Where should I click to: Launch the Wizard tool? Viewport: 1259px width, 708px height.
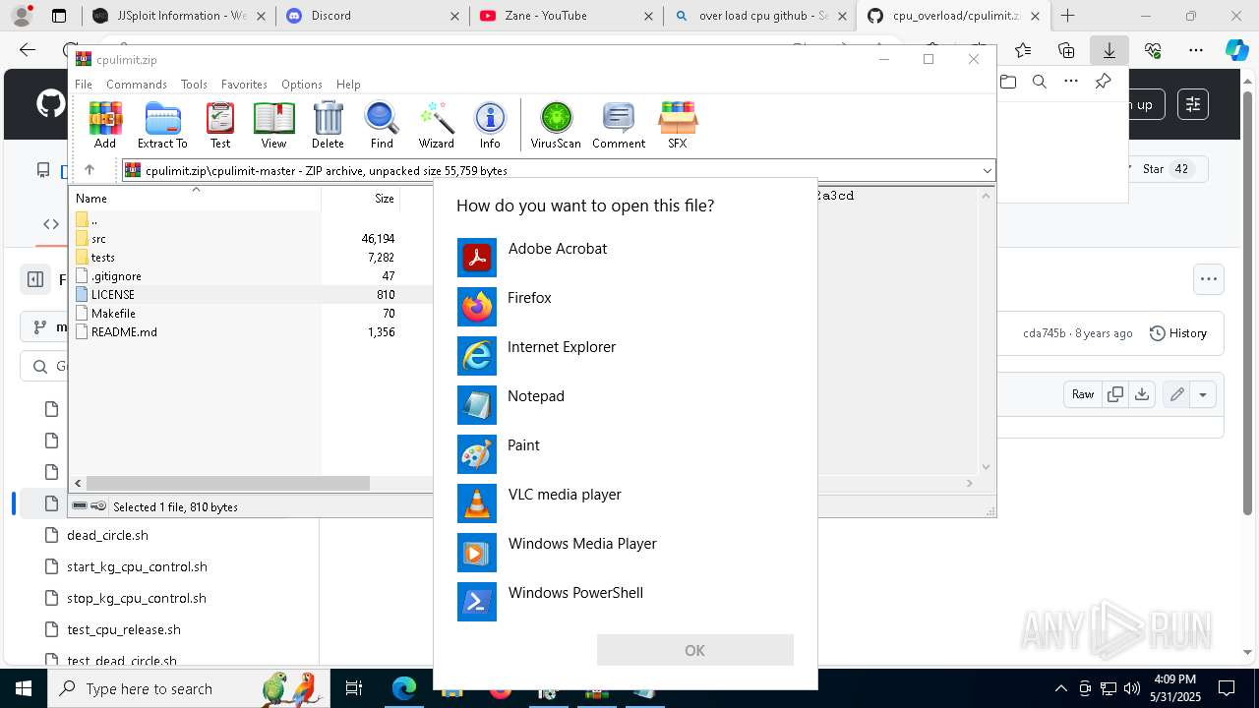(436, 125)
